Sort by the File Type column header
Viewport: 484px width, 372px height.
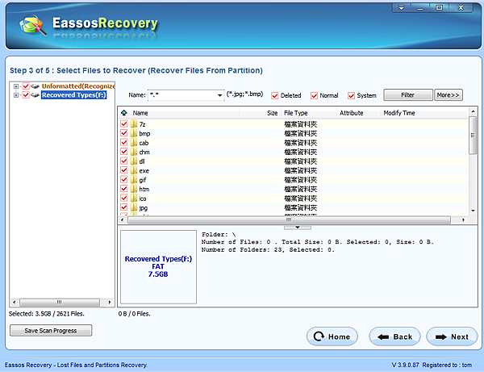309,113
